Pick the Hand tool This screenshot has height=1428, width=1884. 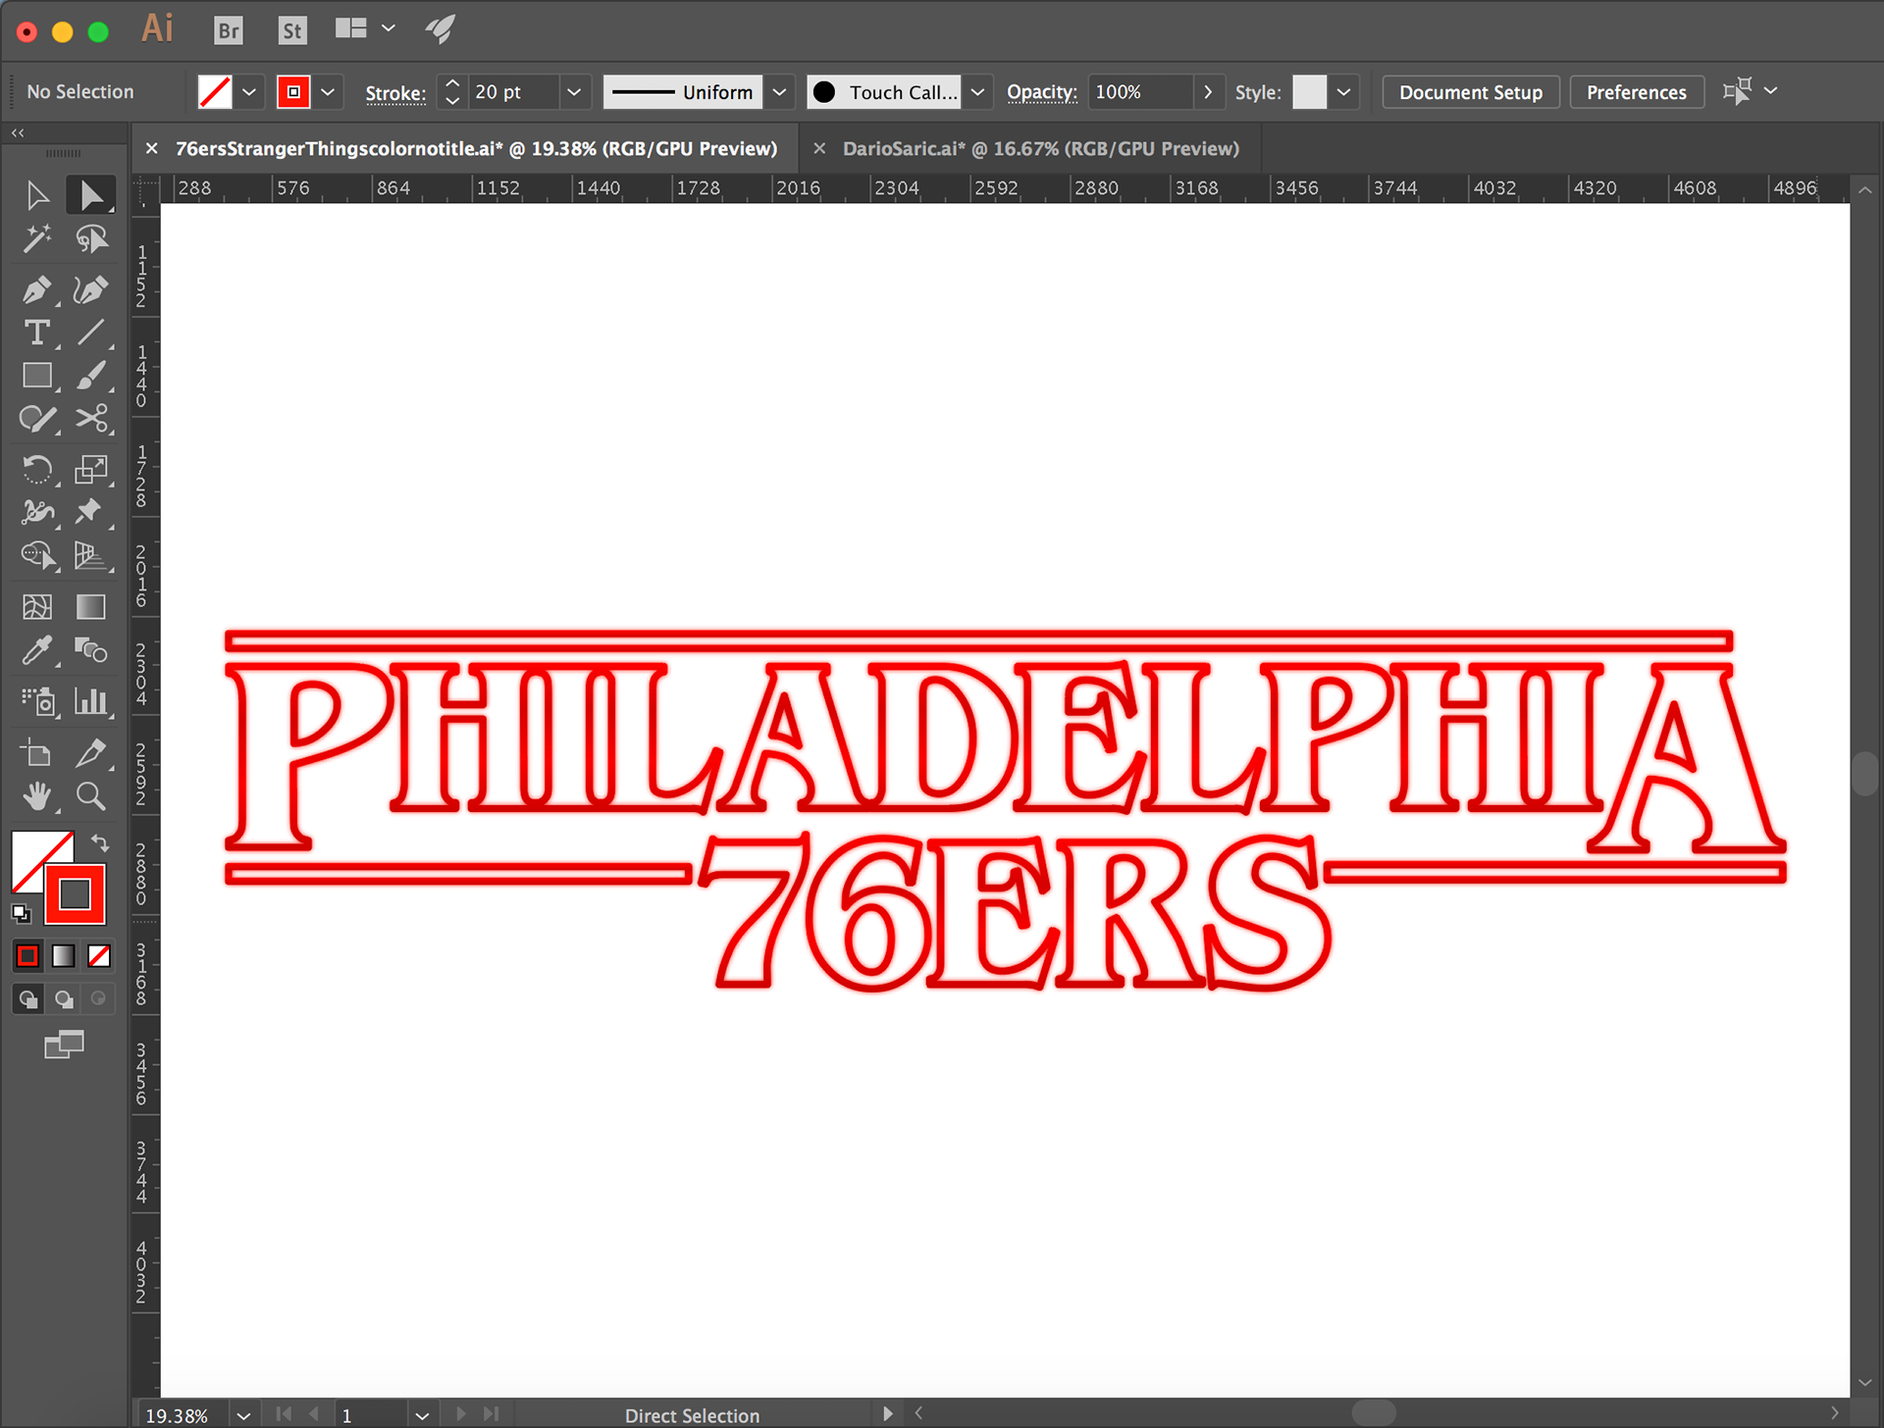pyautogui.click(x=36, y=795)
